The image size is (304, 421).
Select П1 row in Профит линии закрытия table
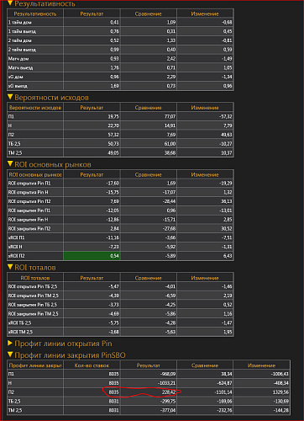click(x=149, y=374)
